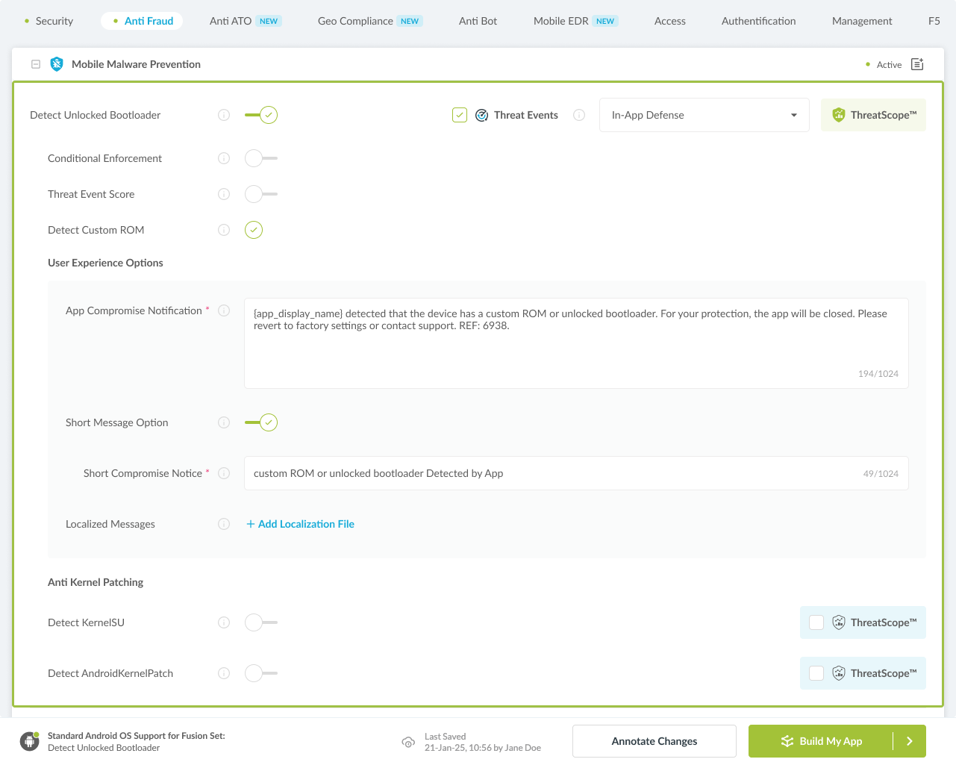Enable the Conditional Enforcement toggle

click(x=261, y=158)
